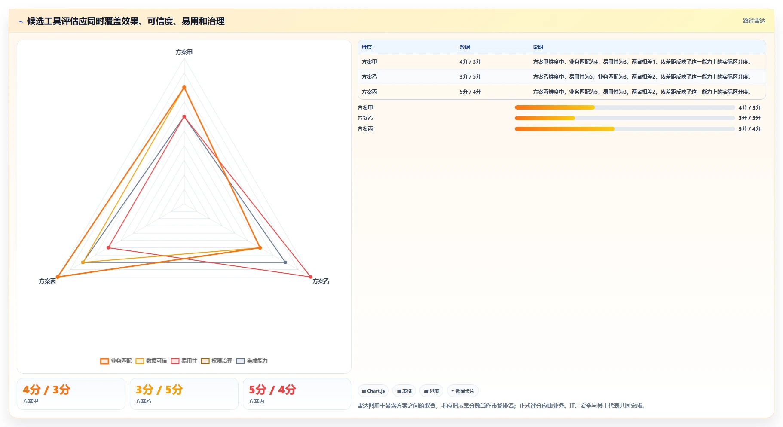
Task: Click the 4分 / 3分 value after progress bar
Action: pos(749,108)
